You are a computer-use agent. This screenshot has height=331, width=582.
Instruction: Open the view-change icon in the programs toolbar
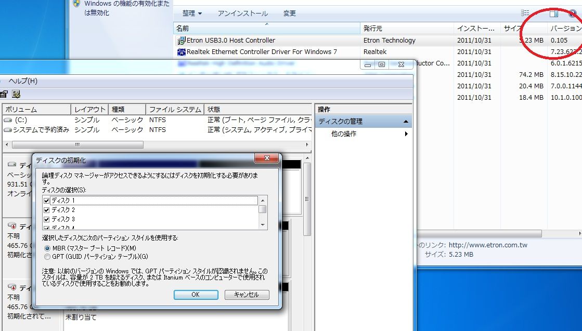point(525,14)
